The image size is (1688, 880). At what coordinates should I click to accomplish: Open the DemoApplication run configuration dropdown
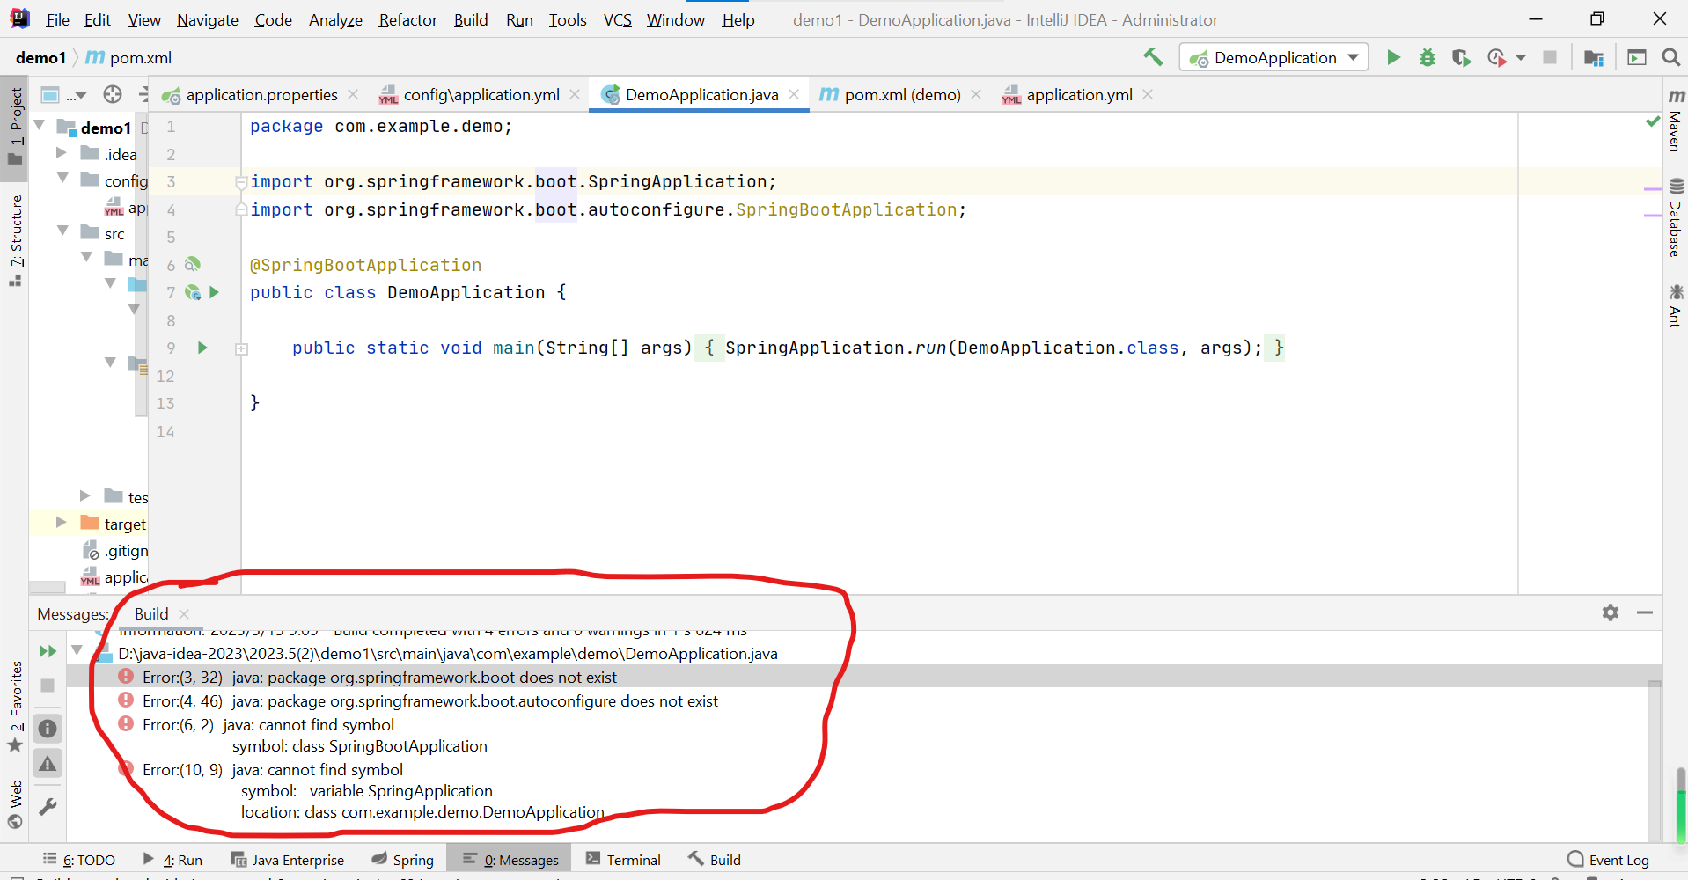point(1273,57)
